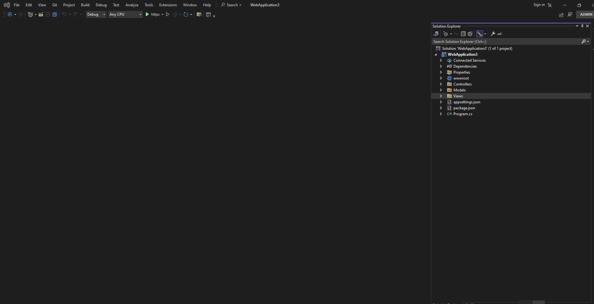Toggle the highlighted tree view button
594x304 pixels.
(x=479, y=34)
